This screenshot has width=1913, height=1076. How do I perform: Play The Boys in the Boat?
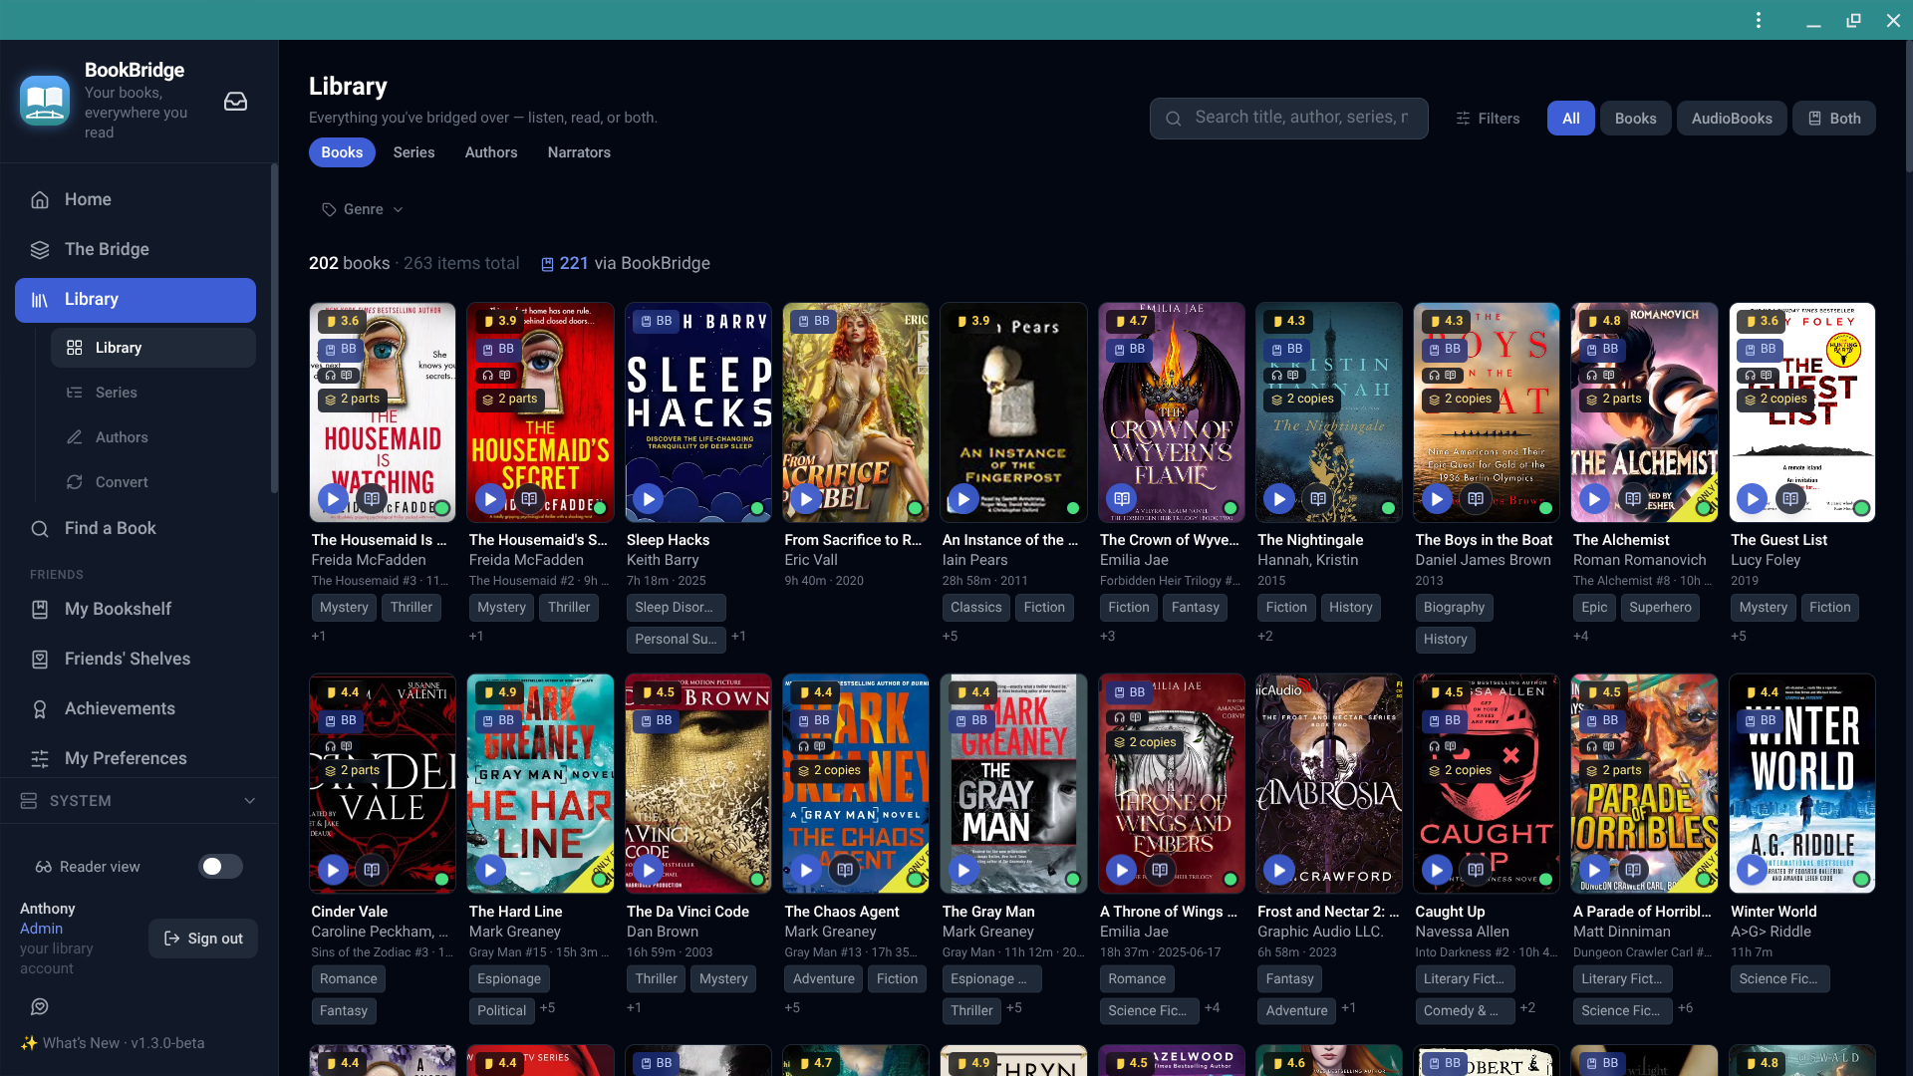[x=1437, y=498]
